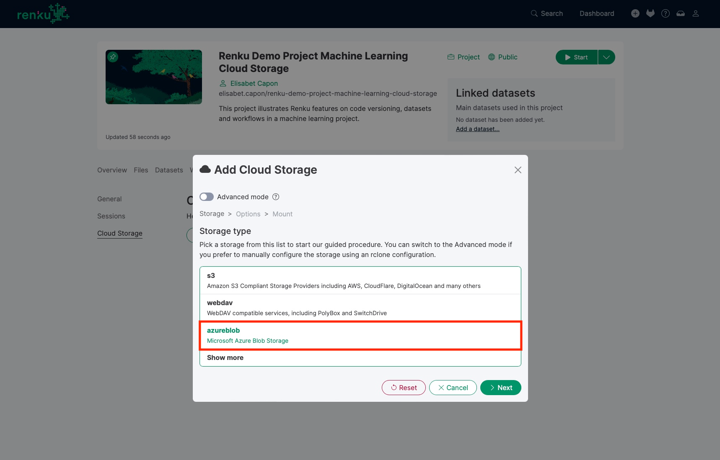
Task: Click the sessions cloud icon in header
Action: click(681, 13)
